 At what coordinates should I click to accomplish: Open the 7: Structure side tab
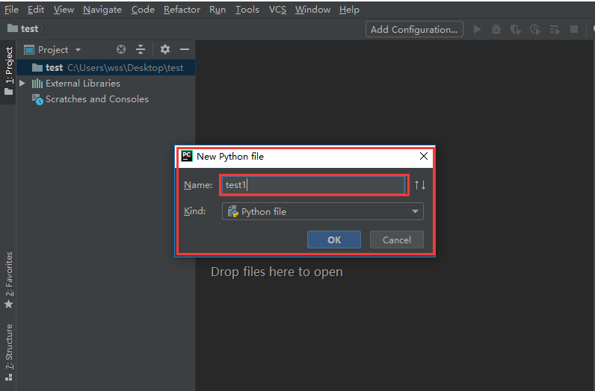point(8,352)
